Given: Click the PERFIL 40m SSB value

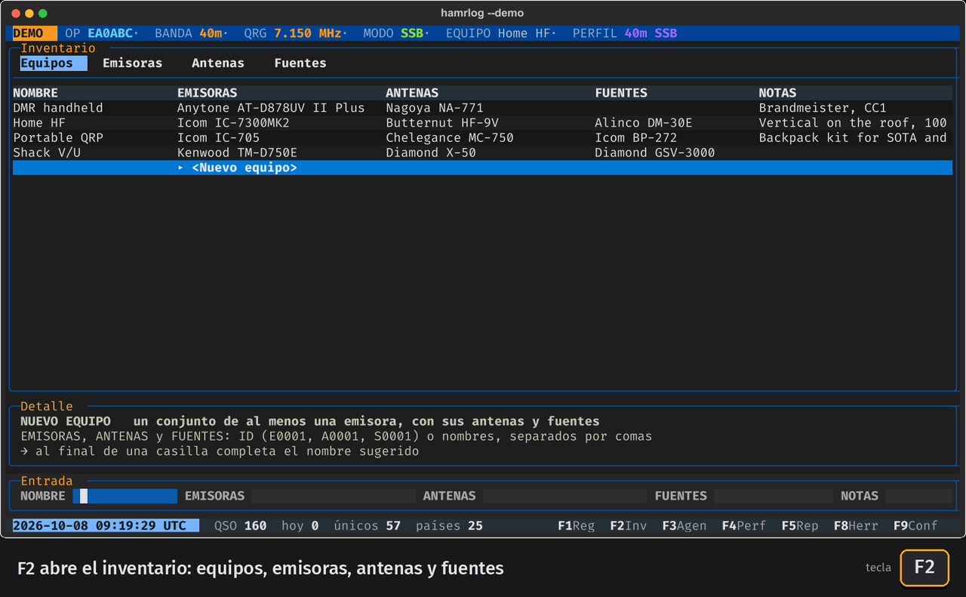Looking at the screenshot, I should click(651, 33).
